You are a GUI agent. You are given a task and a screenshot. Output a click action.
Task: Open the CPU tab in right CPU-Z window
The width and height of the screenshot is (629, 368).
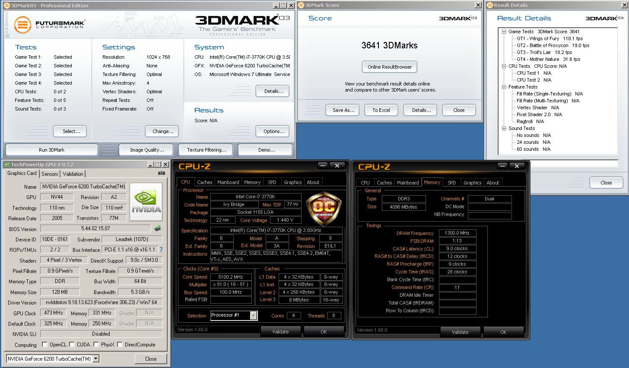point(365,183)
